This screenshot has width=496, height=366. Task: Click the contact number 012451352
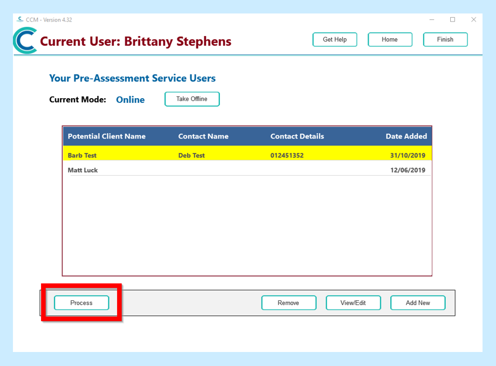(x=287, y=155)
